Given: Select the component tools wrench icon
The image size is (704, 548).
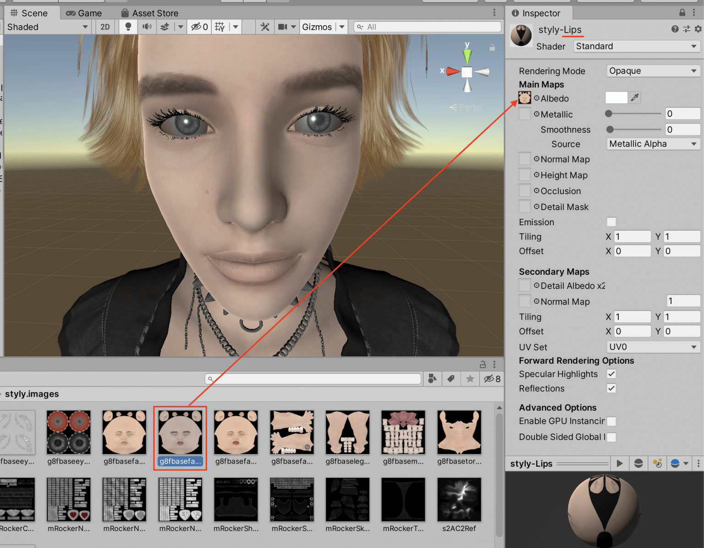Looking at the screenshot, I should tap(264, 27).
